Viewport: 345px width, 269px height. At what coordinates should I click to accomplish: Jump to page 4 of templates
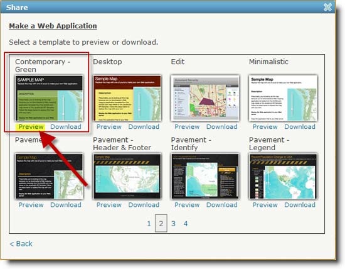pos(186,224)
